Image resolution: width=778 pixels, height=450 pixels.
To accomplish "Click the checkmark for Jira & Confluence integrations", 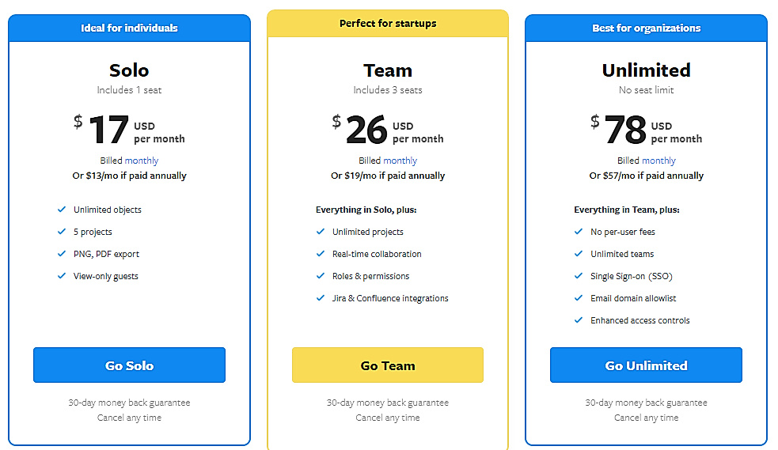I will click(x=321, y=298).
